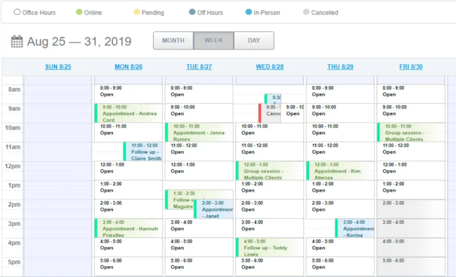Select Korina's 3:00 appointment on Thursday

pyautogui.click(x=356, y=228)
